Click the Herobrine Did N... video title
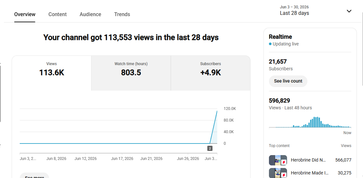 point(308,160)
